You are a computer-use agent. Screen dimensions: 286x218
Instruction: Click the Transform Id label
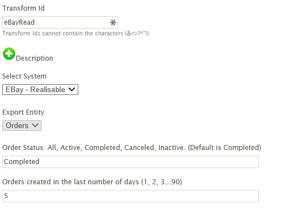23,8
